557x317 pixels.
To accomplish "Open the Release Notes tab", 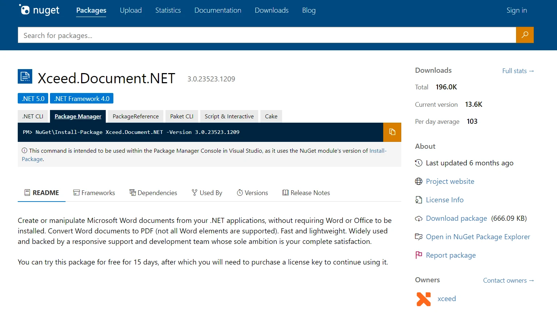I will pos(306,193).
